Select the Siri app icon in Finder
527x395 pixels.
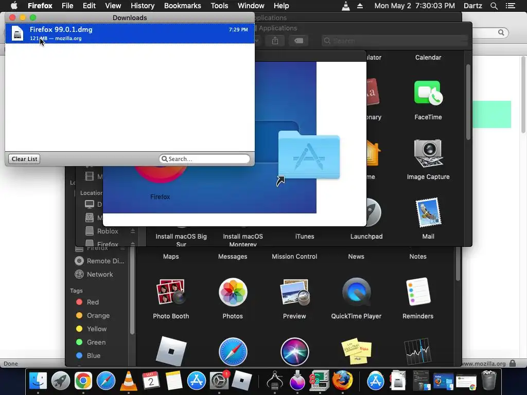click(294, 352)
